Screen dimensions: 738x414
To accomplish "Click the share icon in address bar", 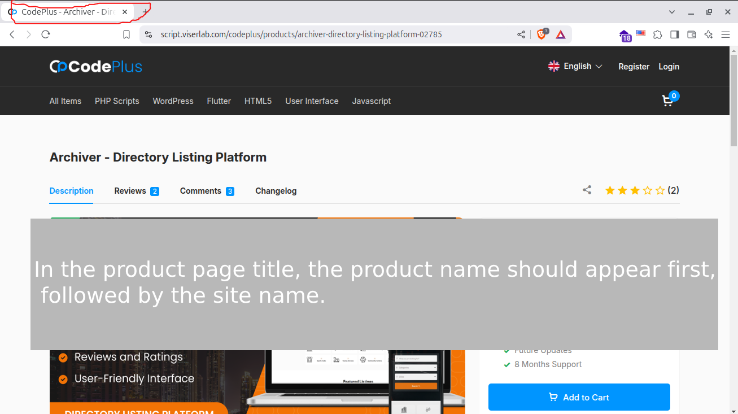I will click(521, 34).
